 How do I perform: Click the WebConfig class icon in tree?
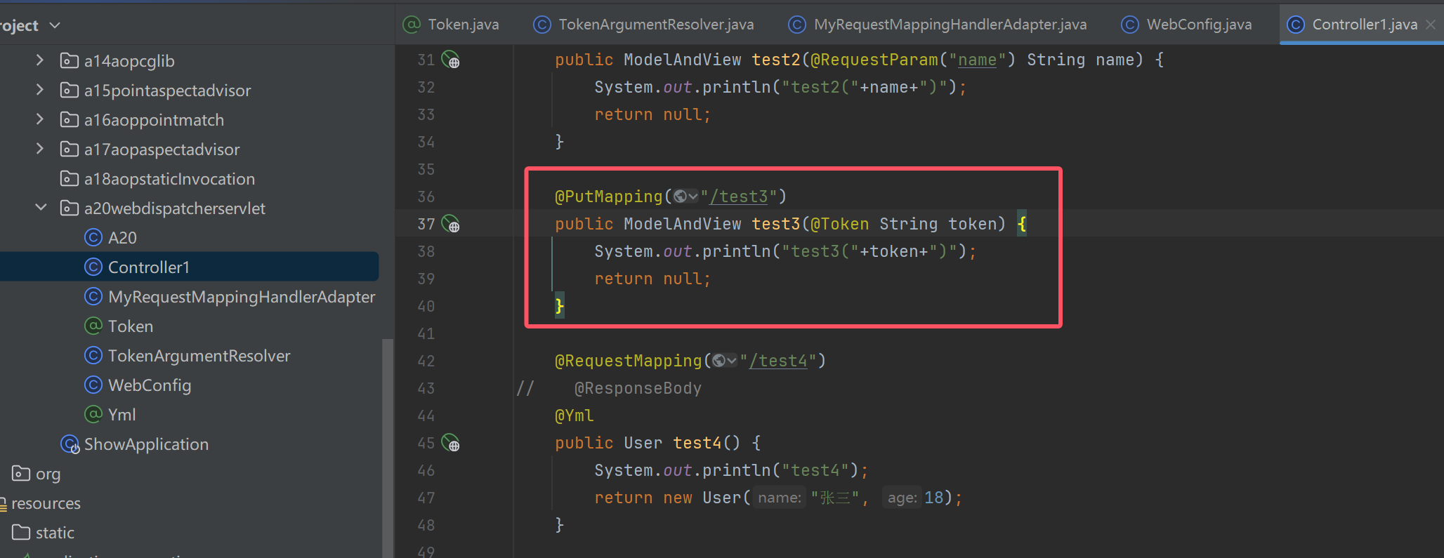[x=93, y=385]
